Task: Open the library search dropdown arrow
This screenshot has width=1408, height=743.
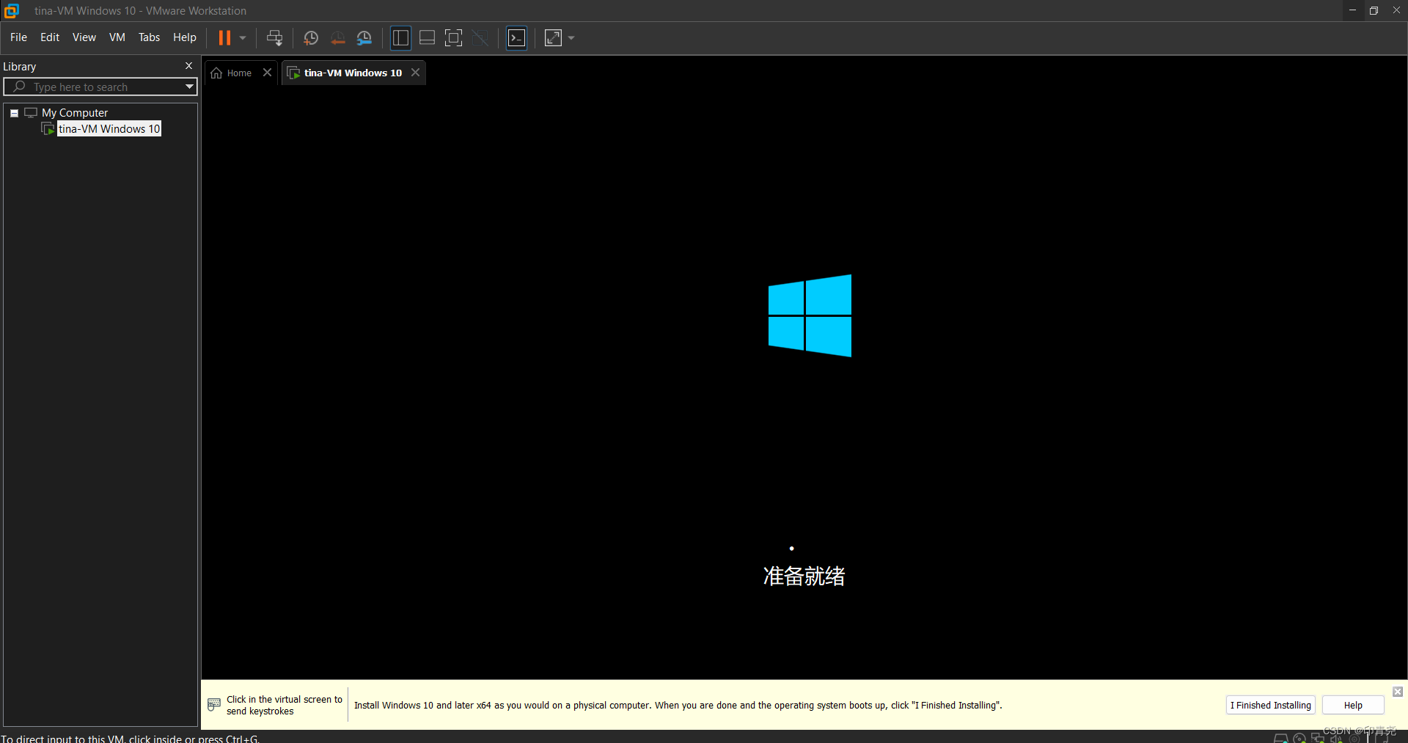Action: (189, 87)
